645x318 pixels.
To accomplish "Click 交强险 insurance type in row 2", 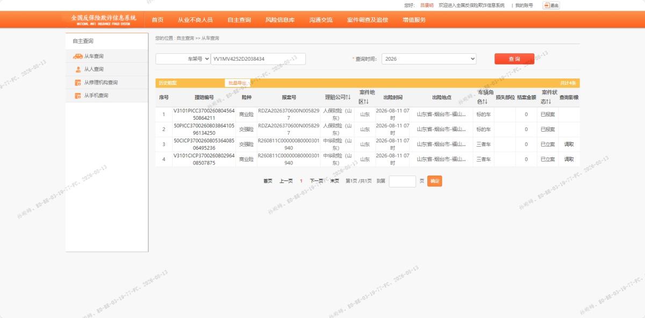I will tap(246, 129).
